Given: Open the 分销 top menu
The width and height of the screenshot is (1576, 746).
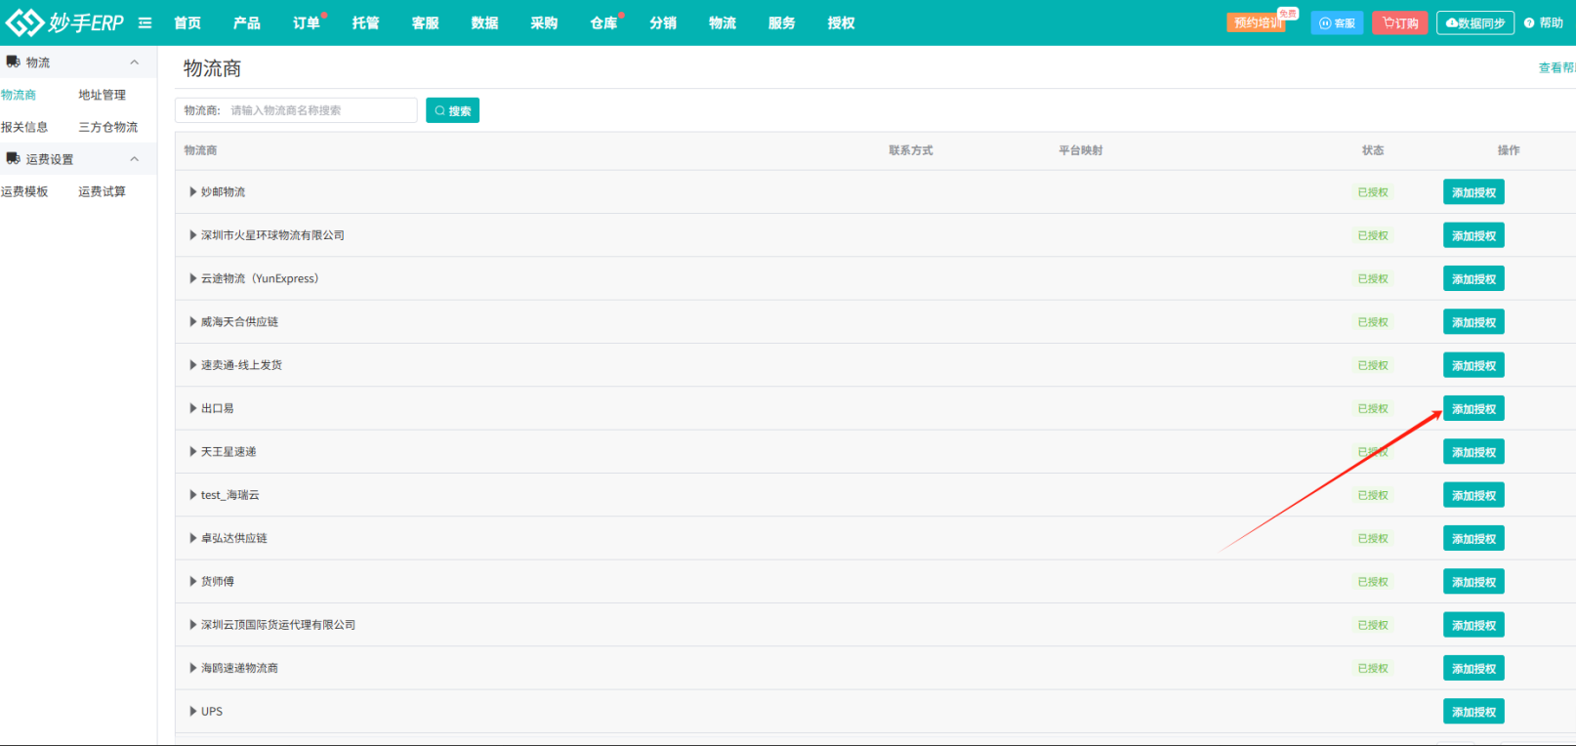Looking at the screenshot, I should tap(664, 22).
